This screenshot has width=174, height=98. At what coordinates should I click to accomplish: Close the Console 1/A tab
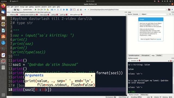[139, 60]
